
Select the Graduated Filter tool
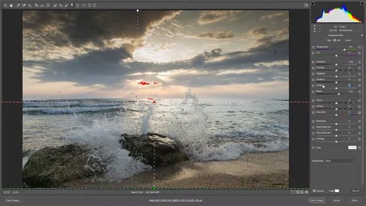point(72,5)
